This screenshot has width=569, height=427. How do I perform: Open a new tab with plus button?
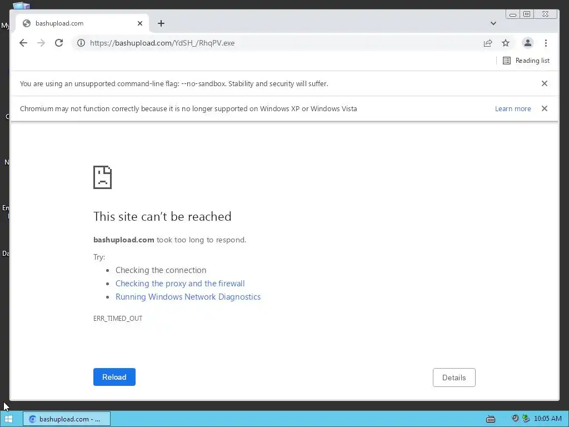coord(161,23)
